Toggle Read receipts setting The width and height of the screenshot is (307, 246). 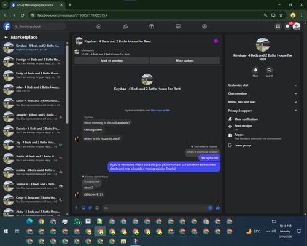tap(263, 127)
